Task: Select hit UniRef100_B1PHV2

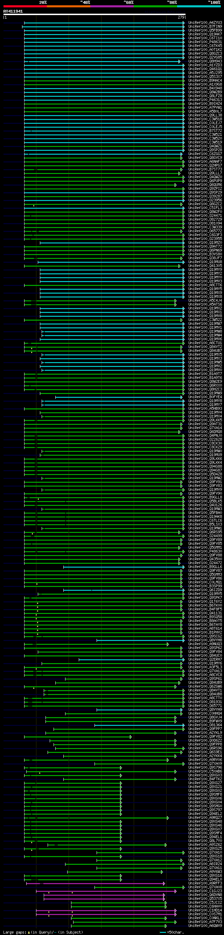Action: coord(205,632)
